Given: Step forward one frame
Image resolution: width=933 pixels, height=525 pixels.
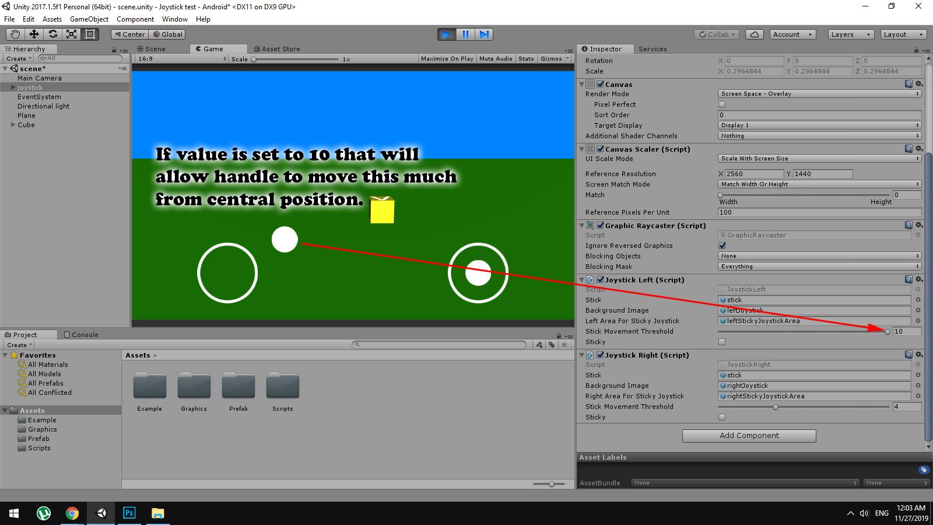Looking at the screenshot, I should tap(484, 34).
